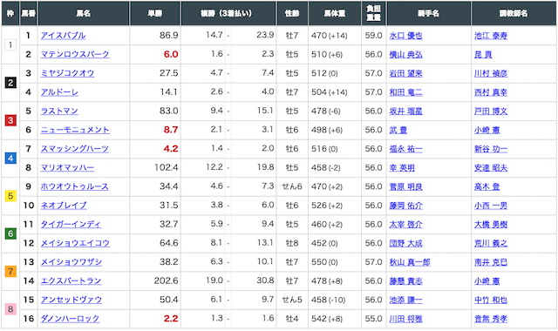558x331 pixels.
Task: Click the 馬体重 column header
Action: (x=335, y=13)
